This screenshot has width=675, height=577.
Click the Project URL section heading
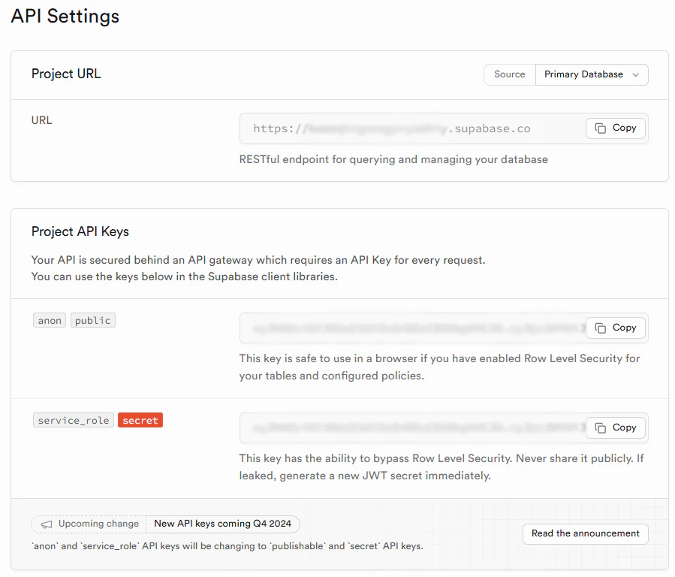66,74
